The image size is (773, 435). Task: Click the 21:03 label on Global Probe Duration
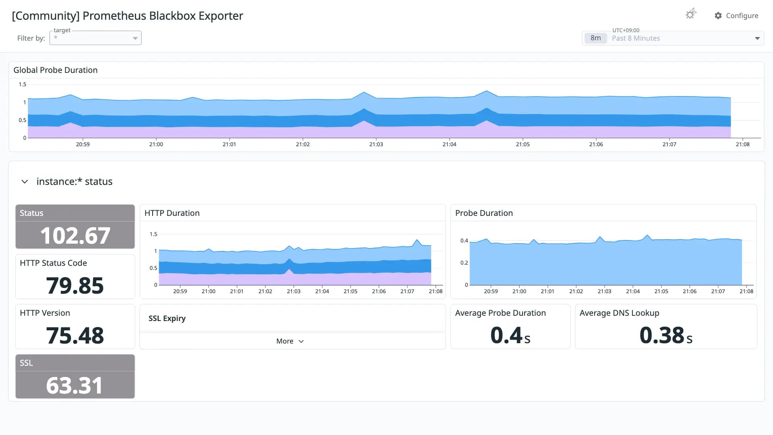[376, 144]
